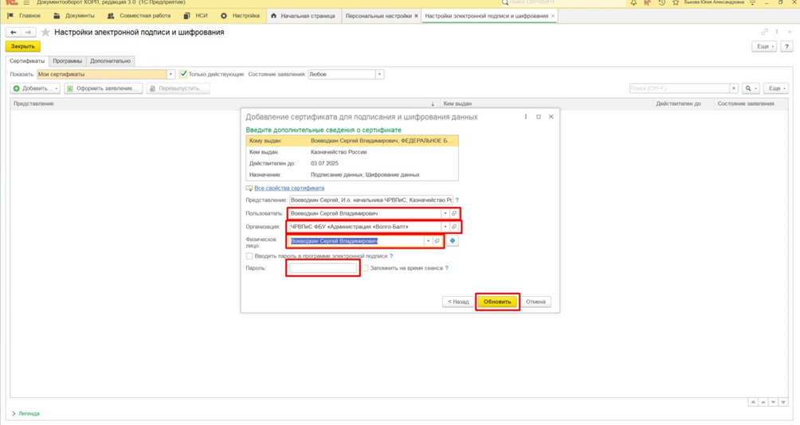Open Совместная работа section menu
This screenshot has width=800, height=425.
coord(139,16)
